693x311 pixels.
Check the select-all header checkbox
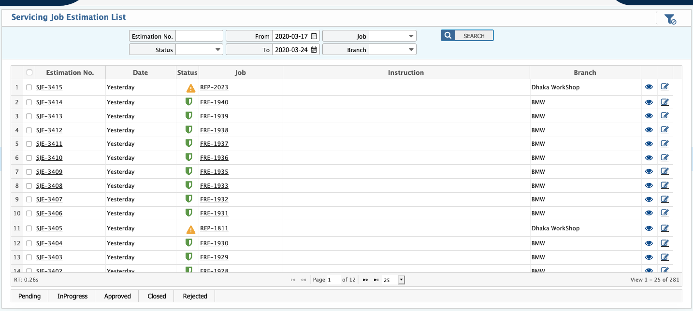pyautogui.click(x=29, y=71)
